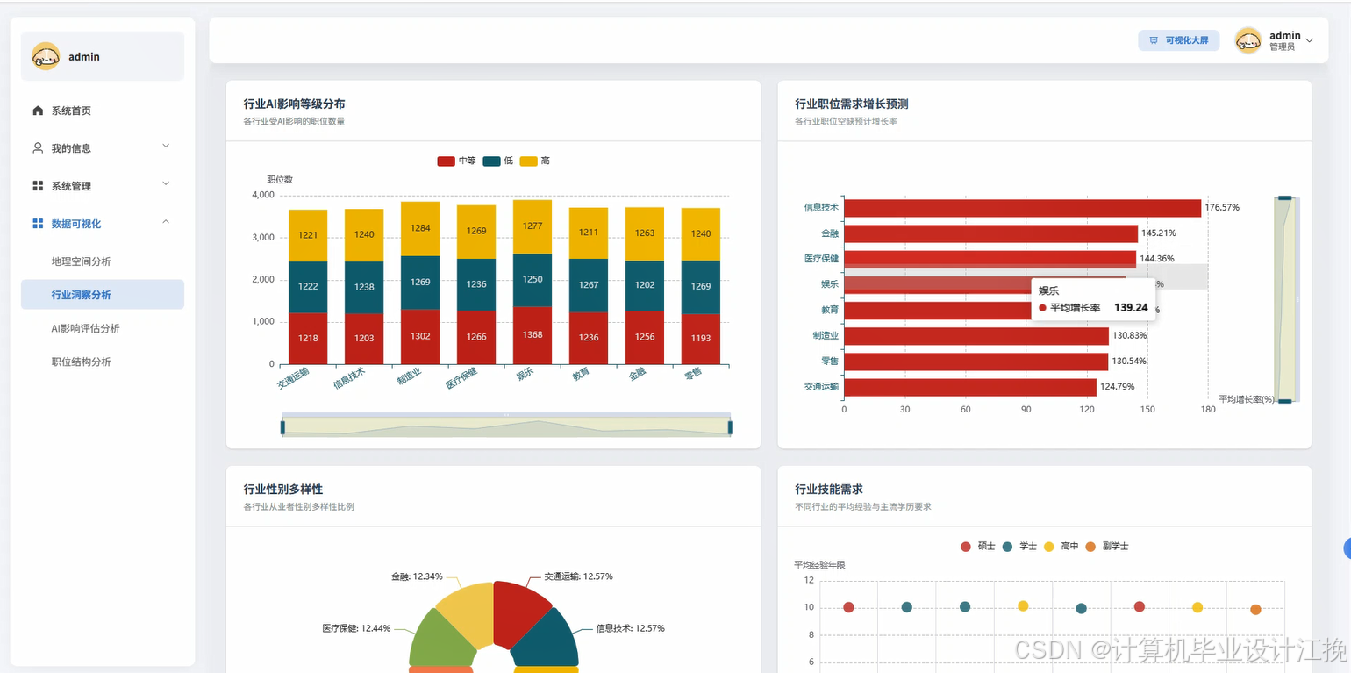Screen dimensions: 1351x673
Task: Click the 1238 teal segment of 信息技术 column
Action: pyautogui.click(x=364, y=287)
